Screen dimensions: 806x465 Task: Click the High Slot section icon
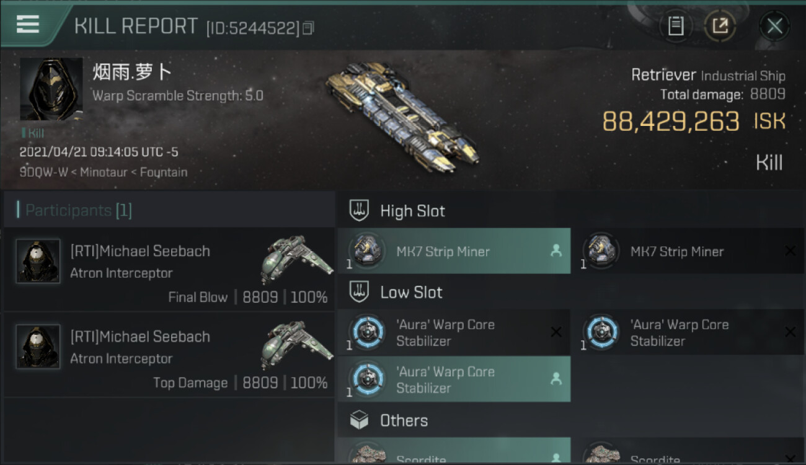[360, 211]
